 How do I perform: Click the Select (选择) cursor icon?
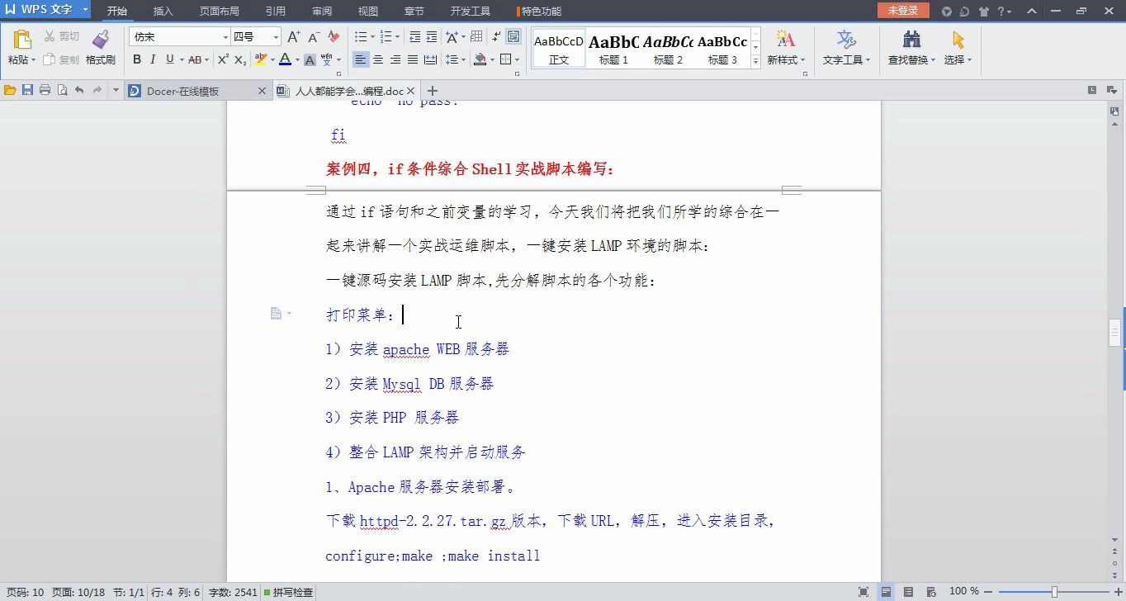958,39
